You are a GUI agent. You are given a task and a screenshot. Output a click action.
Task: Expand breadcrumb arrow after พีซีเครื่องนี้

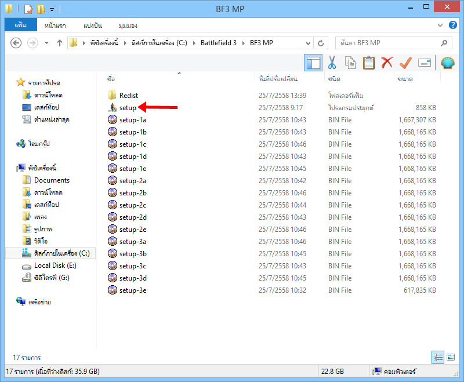pyautogui.click(x=125, y=43)
